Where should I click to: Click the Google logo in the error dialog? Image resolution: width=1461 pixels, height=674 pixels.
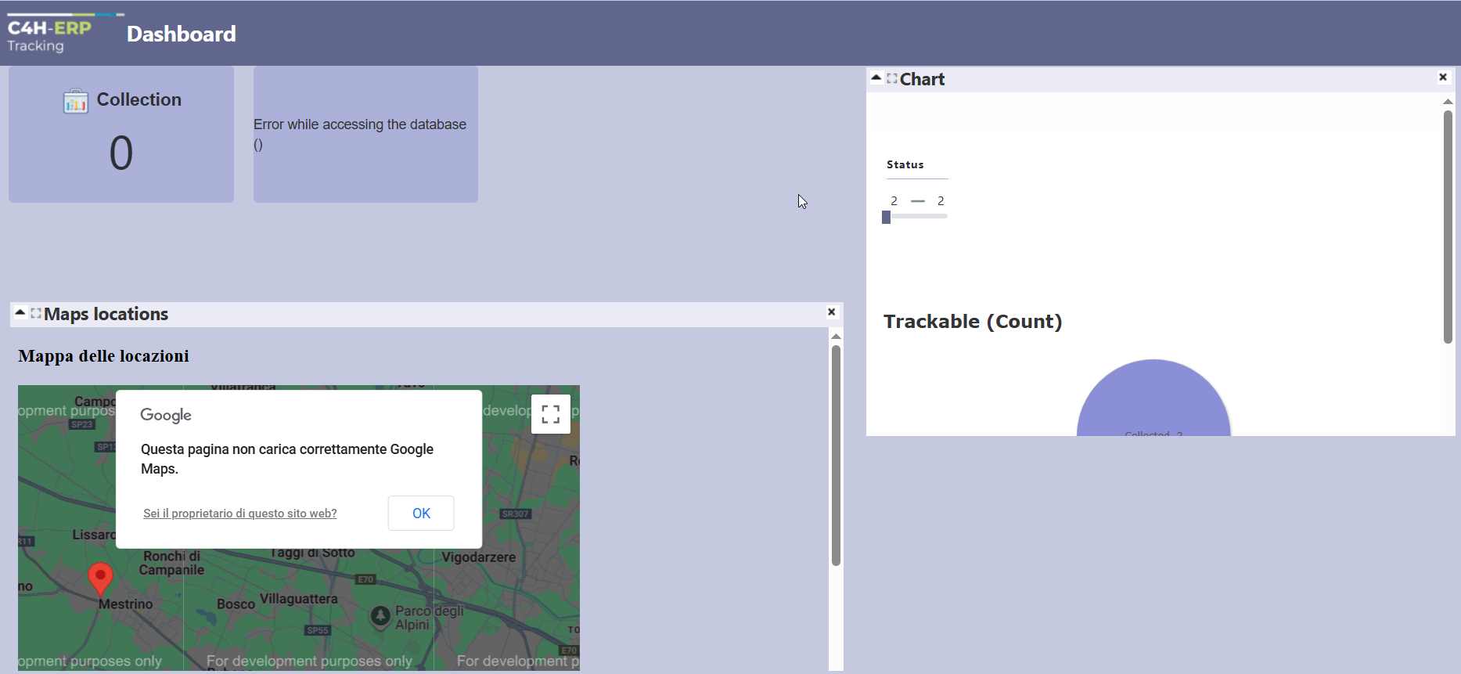pos(166,415)
